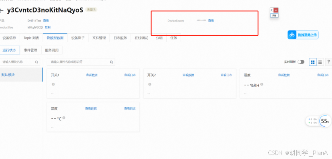Select the 事件管理 sub-tab
332x159 pixels.
pos(30,50)
